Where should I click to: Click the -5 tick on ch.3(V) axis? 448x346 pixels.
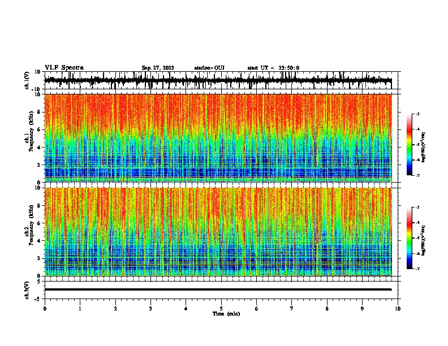coord(38,299)
